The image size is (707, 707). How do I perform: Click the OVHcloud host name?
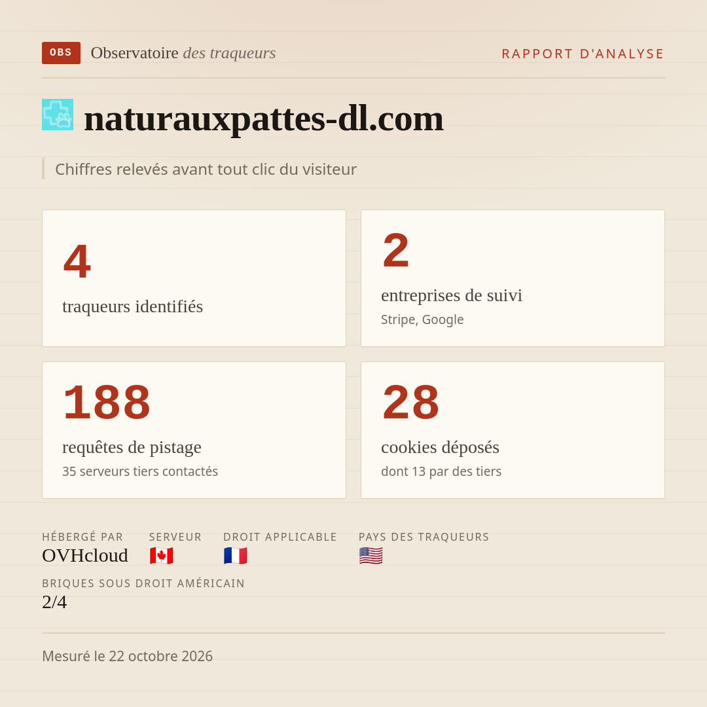84,556
